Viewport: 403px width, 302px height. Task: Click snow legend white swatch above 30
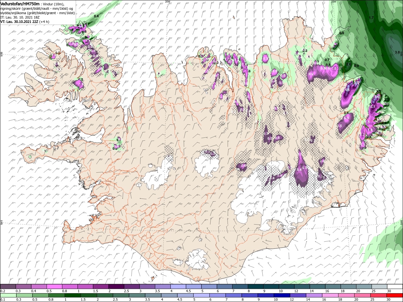tap(395, 287)
